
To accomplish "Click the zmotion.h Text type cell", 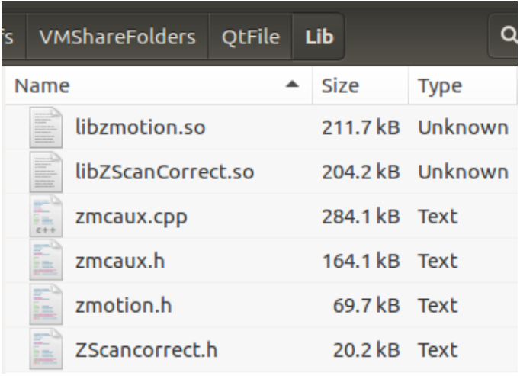I will [x=438, y=305].
